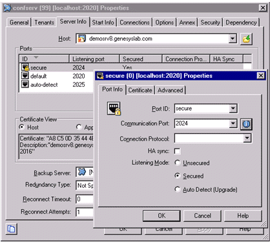The height and width of the screenshot is (242, 270).
Task: Click the secure port lock icon in list
Action: (x=25, y=68)
